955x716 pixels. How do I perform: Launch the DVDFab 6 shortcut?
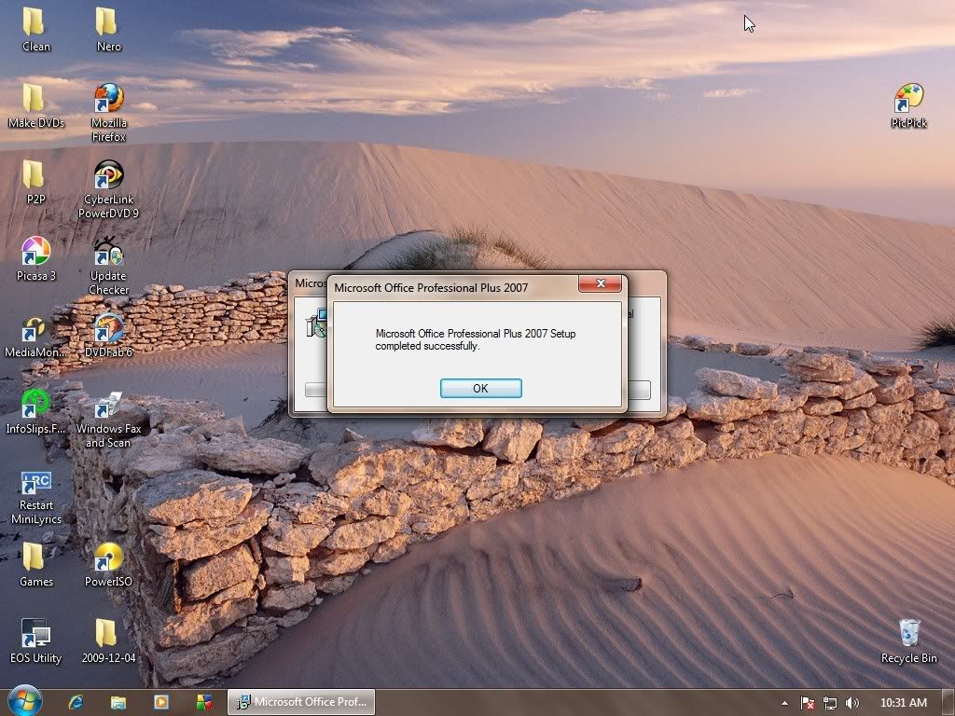click(x=108, y=335)
